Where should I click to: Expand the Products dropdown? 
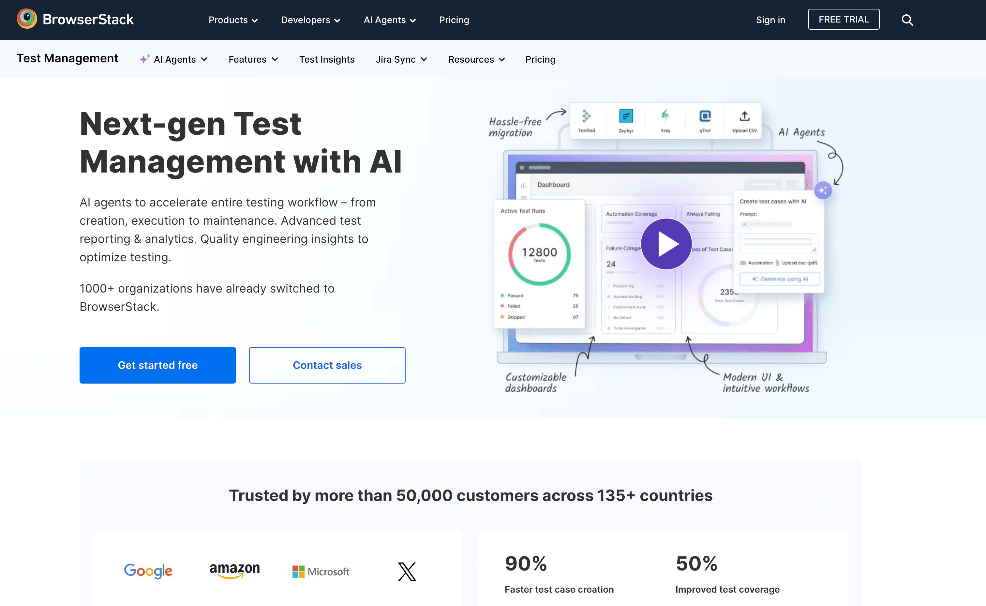pyautogui.click(x=233, y=20)
